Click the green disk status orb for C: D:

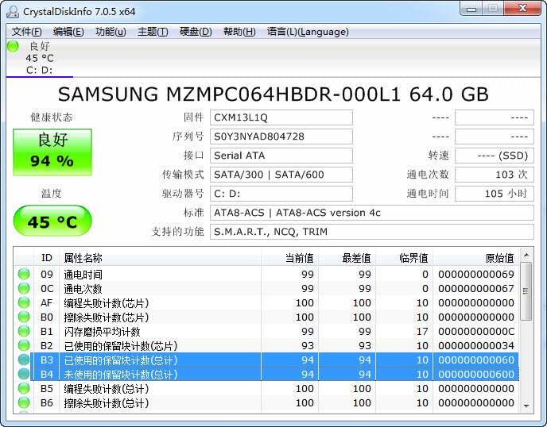point(13,46)
